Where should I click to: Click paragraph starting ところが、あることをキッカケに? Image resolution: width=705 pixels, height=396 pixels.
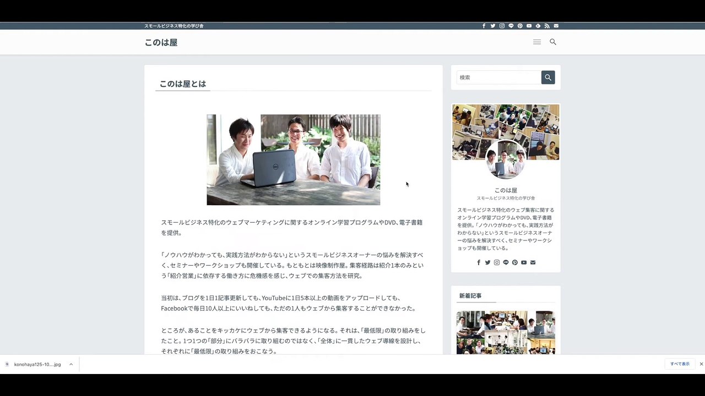tap(293, 340)
